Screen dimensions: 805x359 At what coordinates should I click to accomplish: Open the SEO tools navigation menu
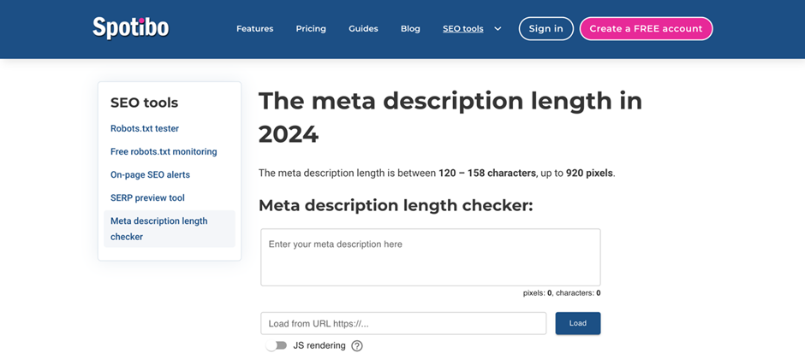coord(462,29)
